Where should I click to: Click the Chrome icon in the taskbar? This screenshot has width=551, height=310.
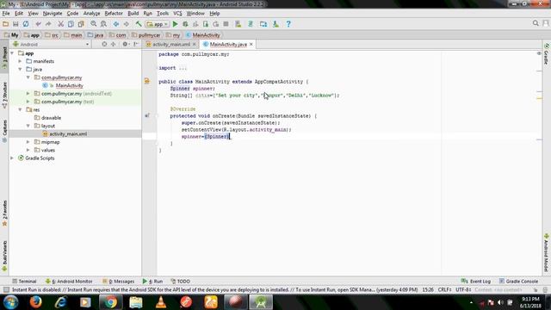pos(110,302)
